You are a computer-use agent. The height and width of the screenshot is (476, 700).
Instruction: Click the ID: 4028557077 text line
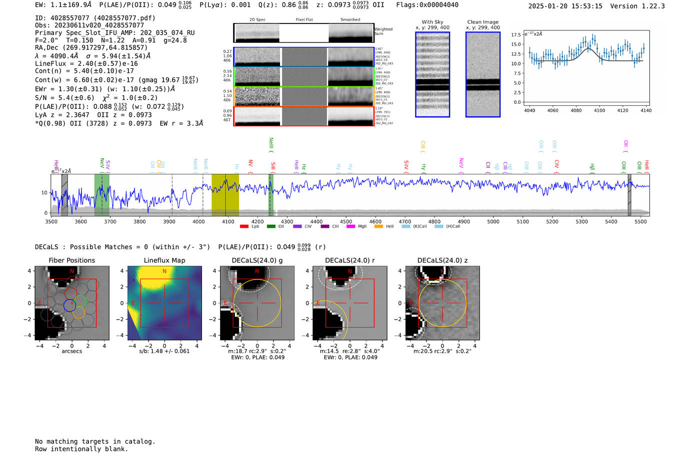pyautogui.click(x=95, y=18)
